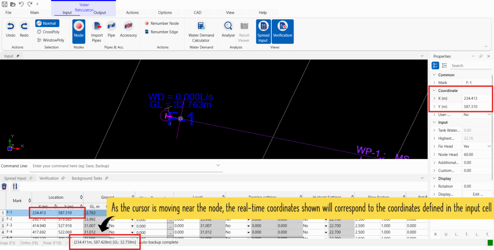Open the Result Viewer
The image size is (494, 250).
[244, 32]
